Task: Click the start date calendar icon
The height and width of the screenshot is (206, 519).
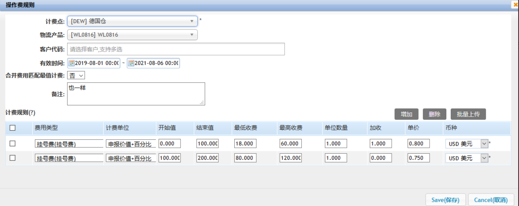Action: point(71,63)
